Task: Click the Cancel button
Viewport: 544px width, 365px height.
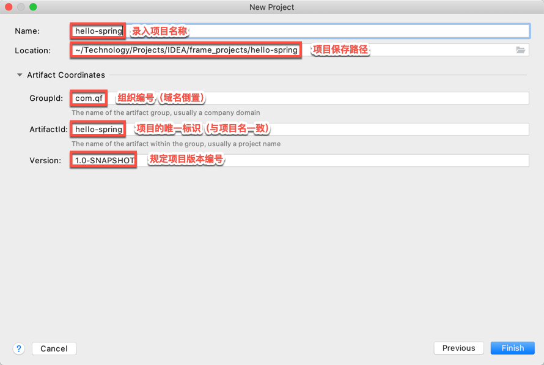Action: tap(54, 348)
